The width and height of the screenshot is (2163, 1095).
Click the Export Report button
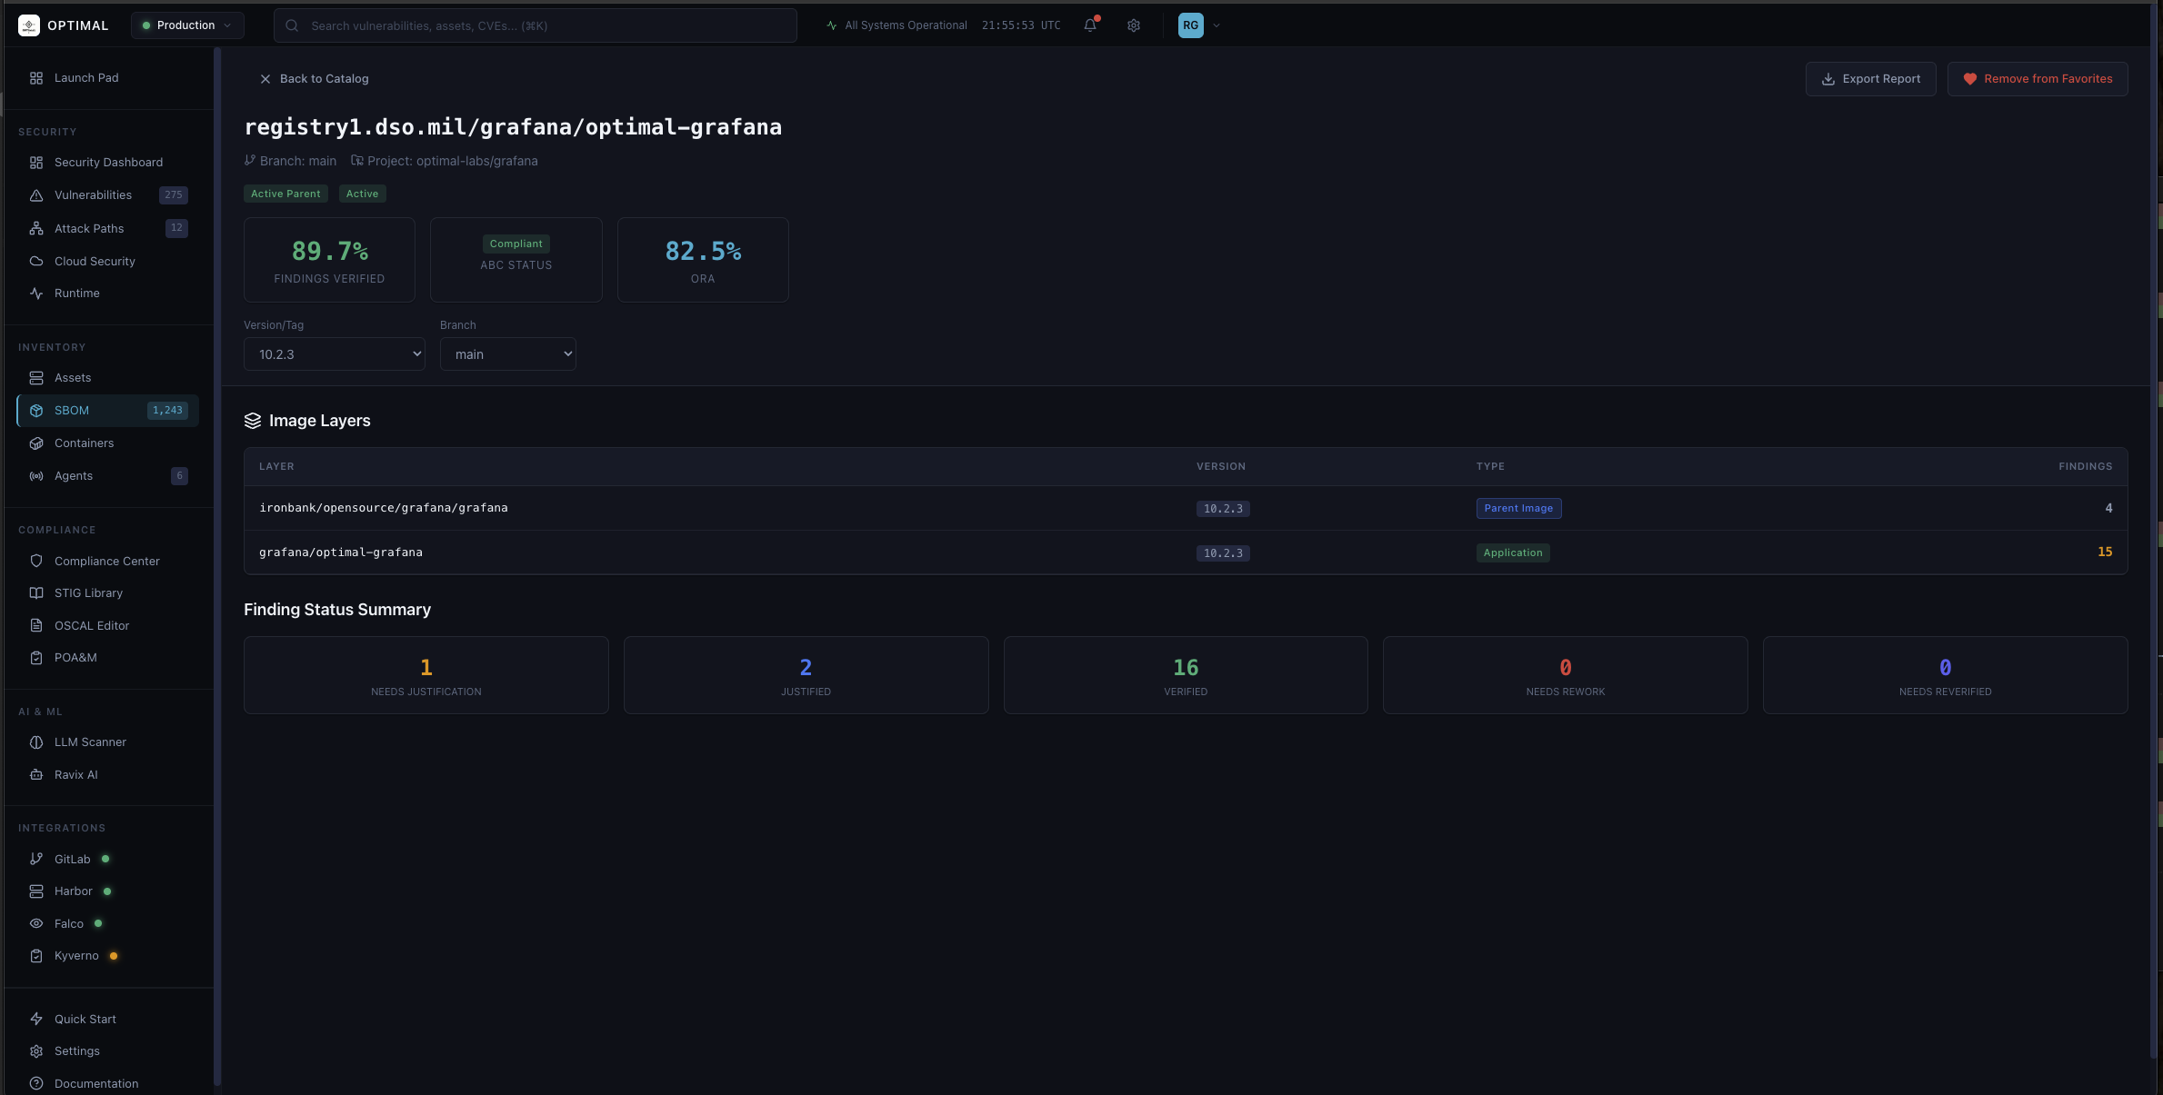tap(1870, 79)
